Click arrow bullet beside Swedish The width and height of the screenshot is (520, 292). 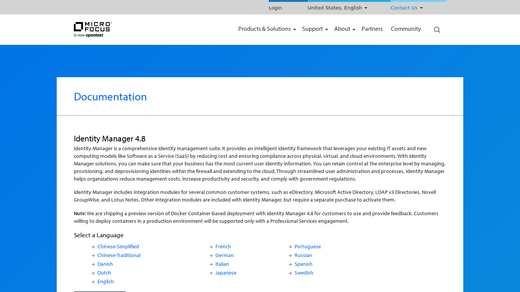tap(290, 273)
